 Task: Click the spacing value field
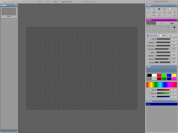pos(174,62)
